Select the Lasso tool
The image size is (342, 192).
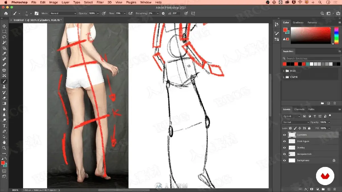pos(4,37)
